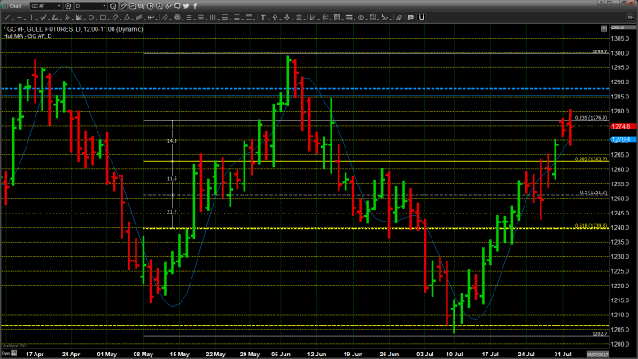Click the 0.618 Fibonacci level label
Screen dimensions: 638x359
click(591, 226)
